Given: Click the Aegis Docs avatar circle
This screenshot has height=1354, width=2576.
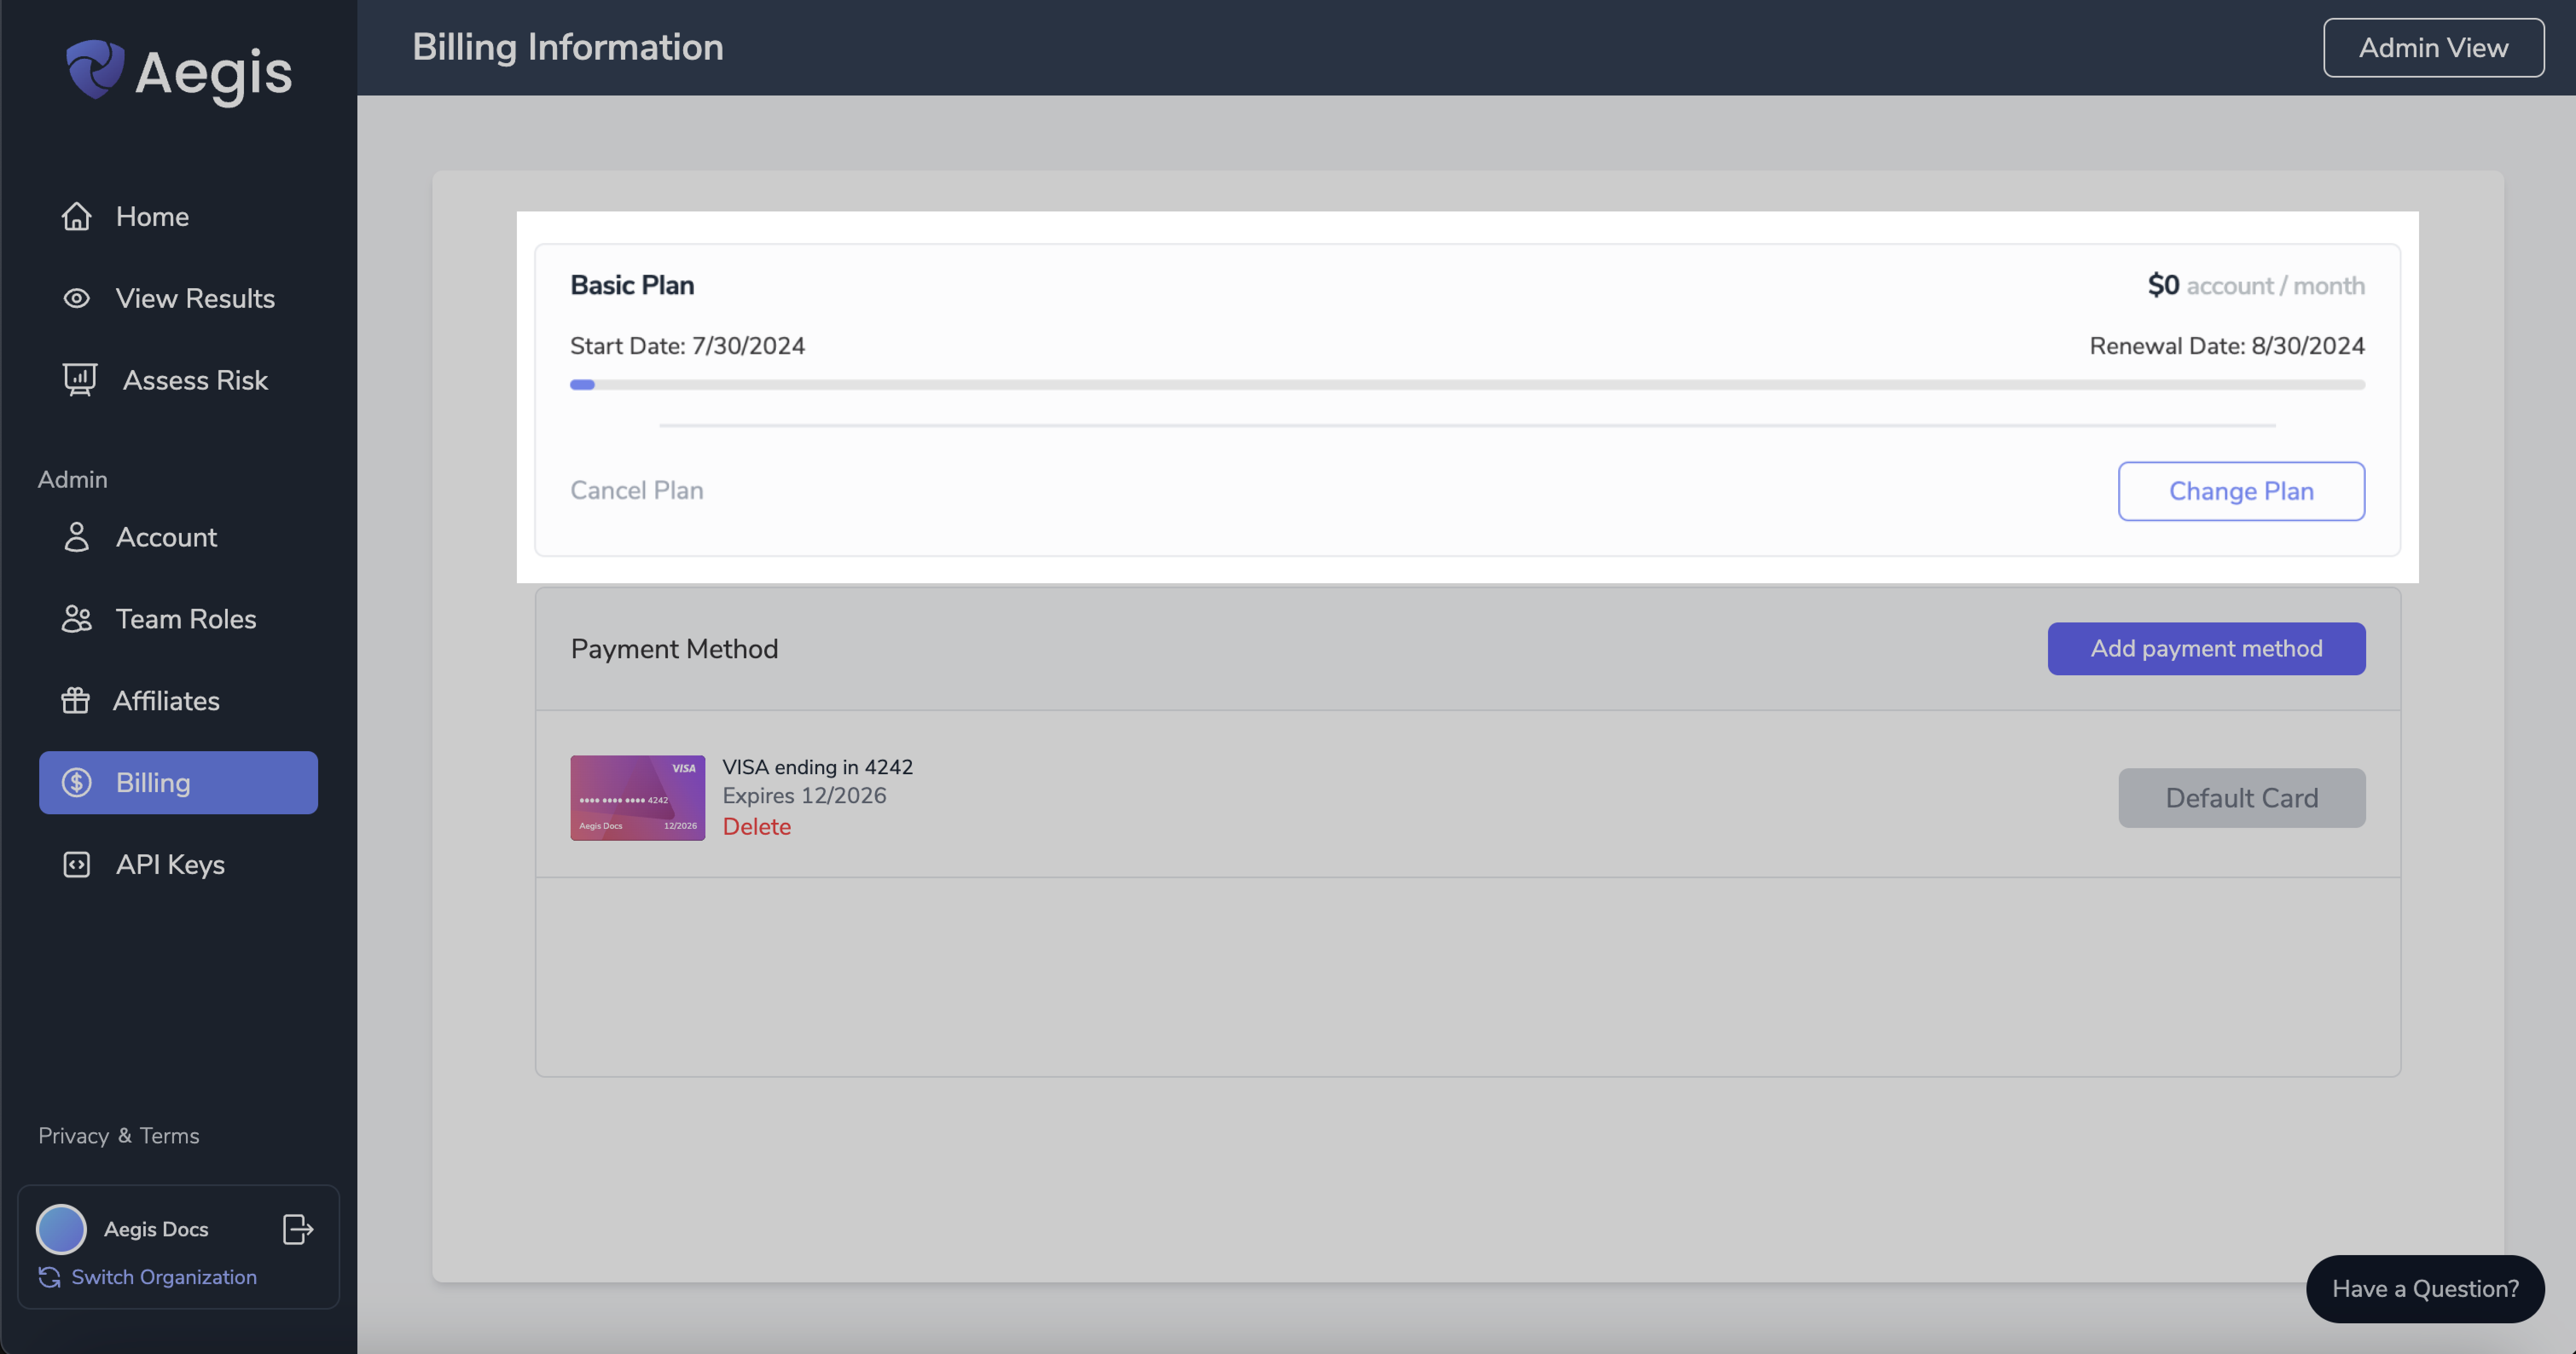Looking at the screenshot, I should click(x=61, y=1229).
